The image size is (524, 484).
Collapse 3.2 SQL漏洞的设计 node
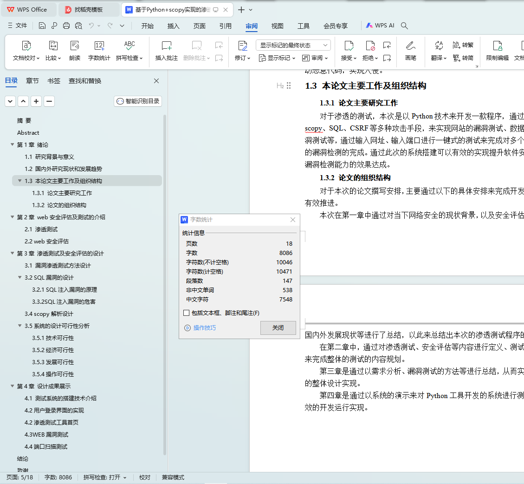point(19,277)
